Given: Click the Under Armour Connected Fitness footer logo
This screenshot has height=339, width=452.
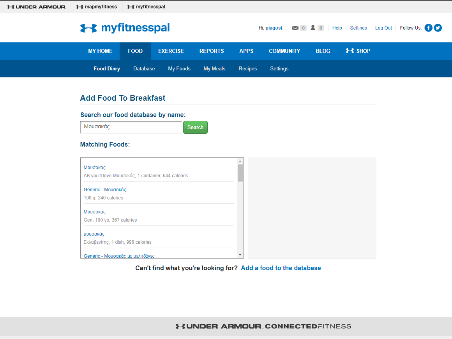Looking at the screenshot, I should point(263,326).
